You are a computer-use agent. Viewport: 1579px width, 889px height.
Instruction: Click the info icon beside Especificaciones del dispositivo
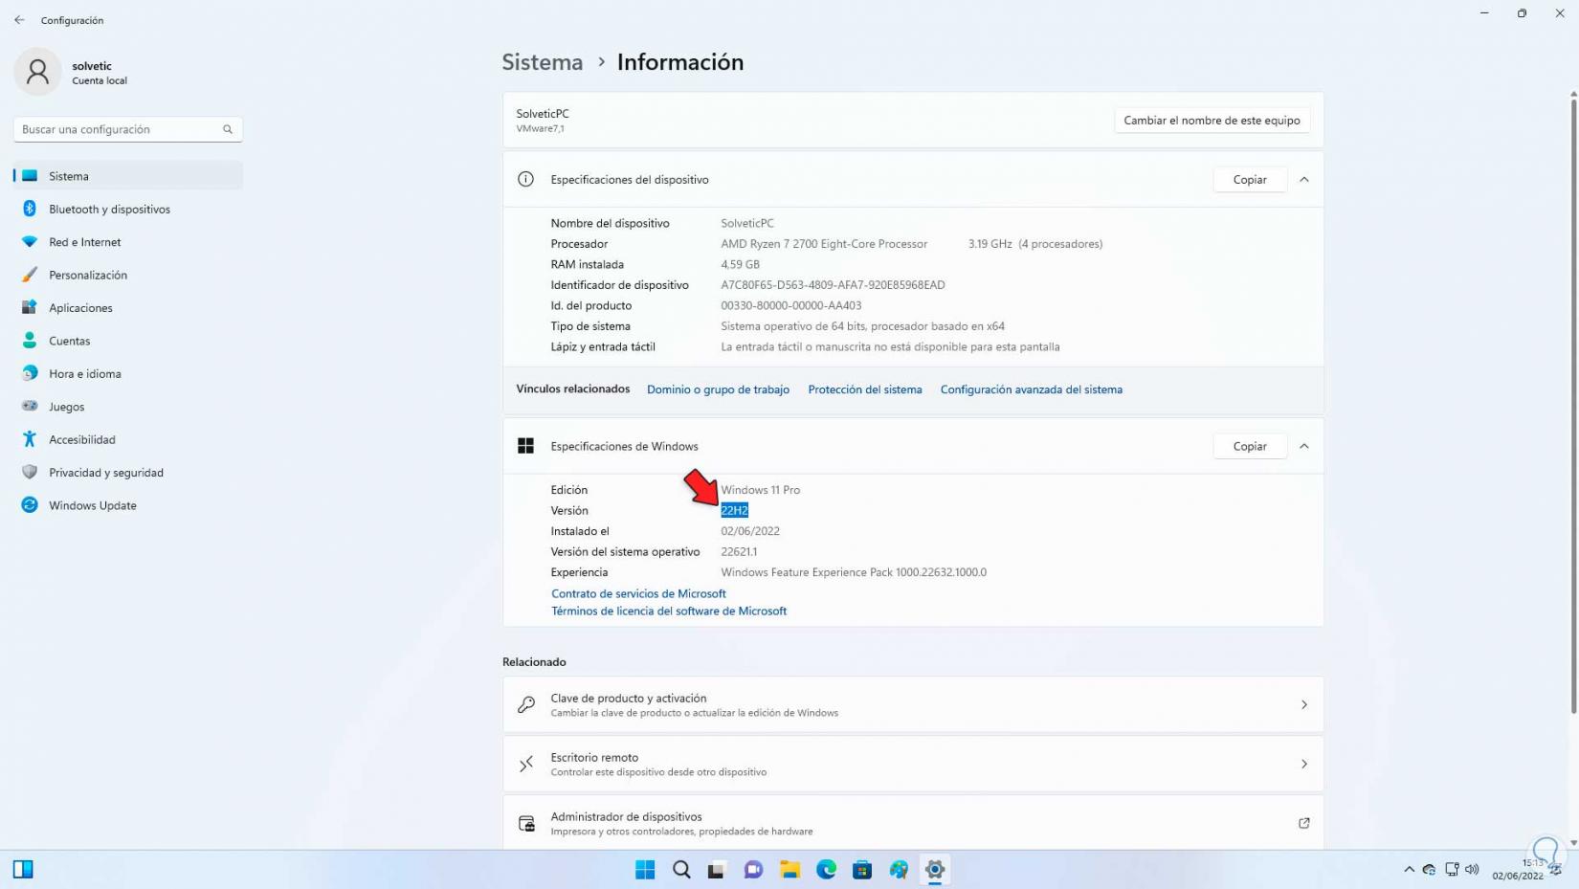525,180
